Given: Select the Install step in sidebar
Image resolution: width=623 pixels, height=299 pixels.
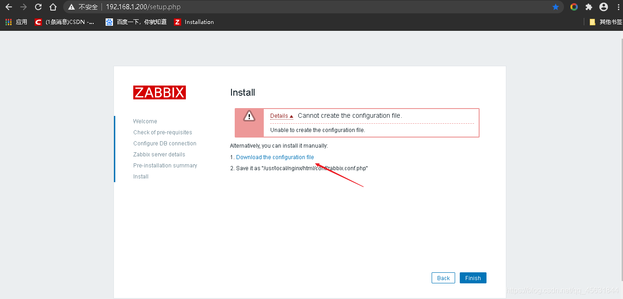Looking at the screenshot, I should 141,177.
